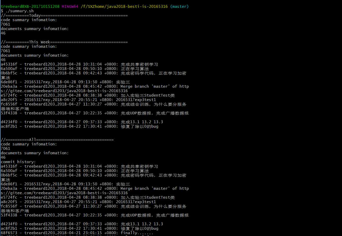
Task: Click commit 6a500af under commit history in All
Action: pos(75,171)
